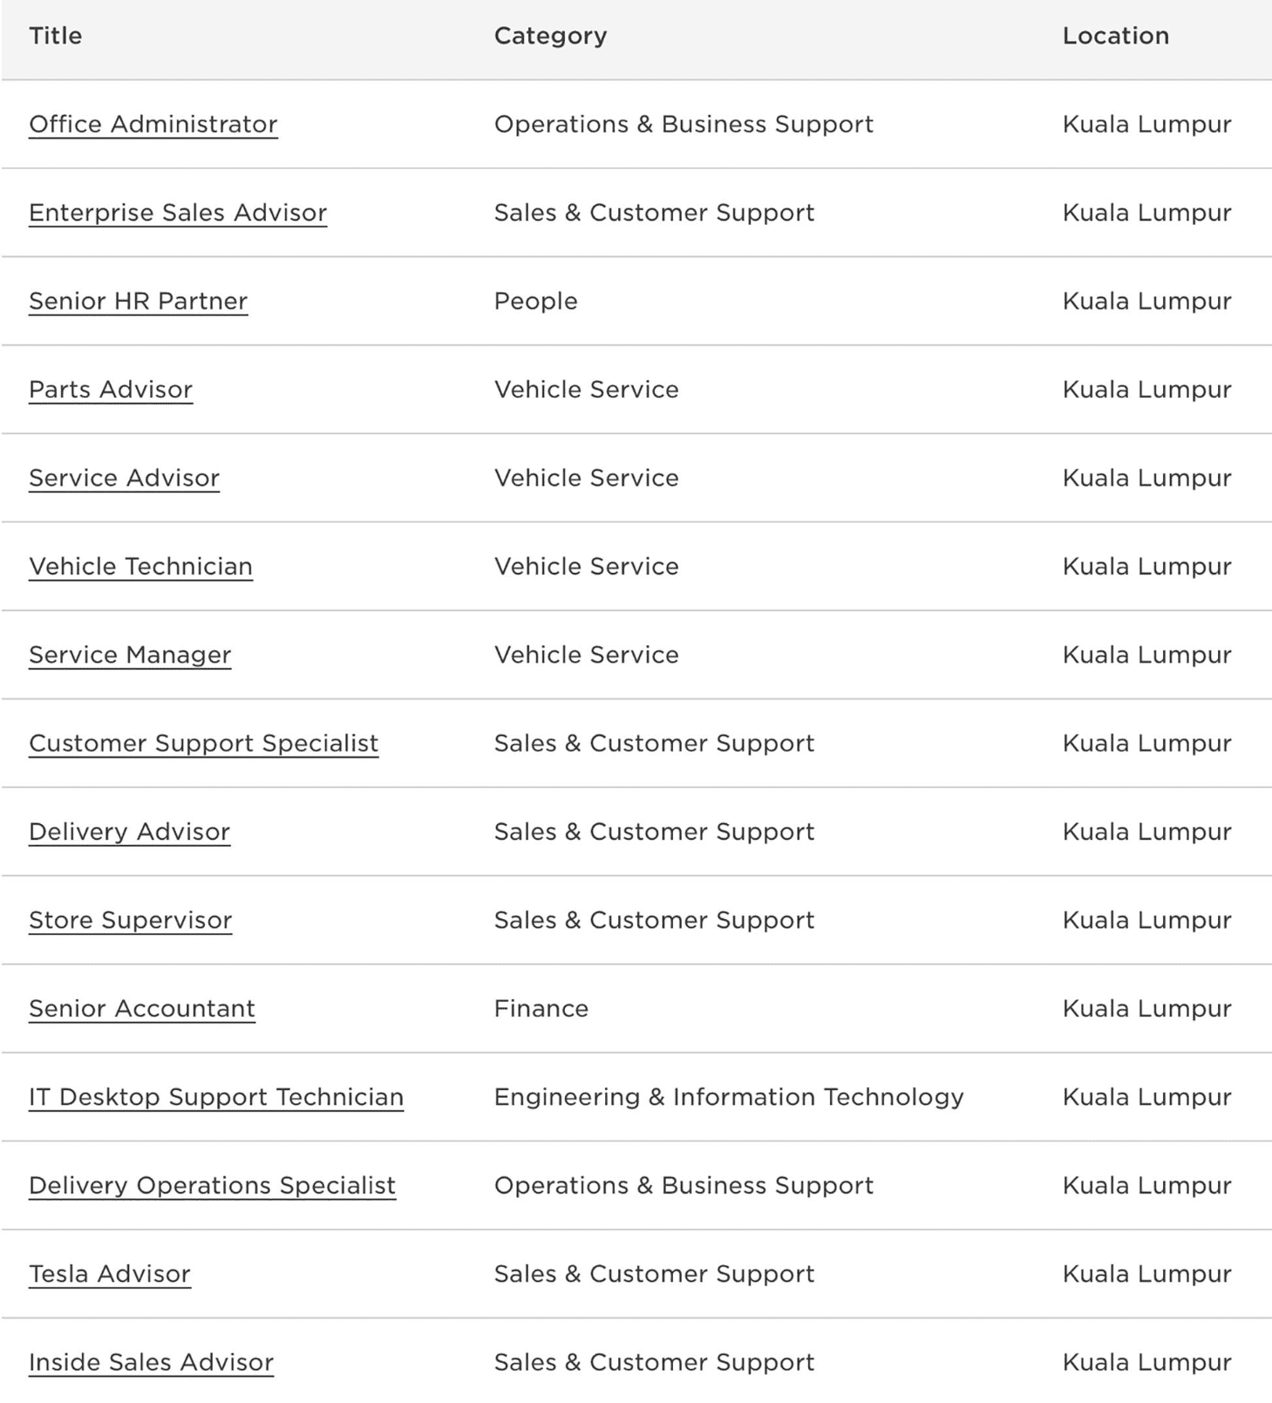
Task: Click the Location column header
Action: [x=1116, y=36]
